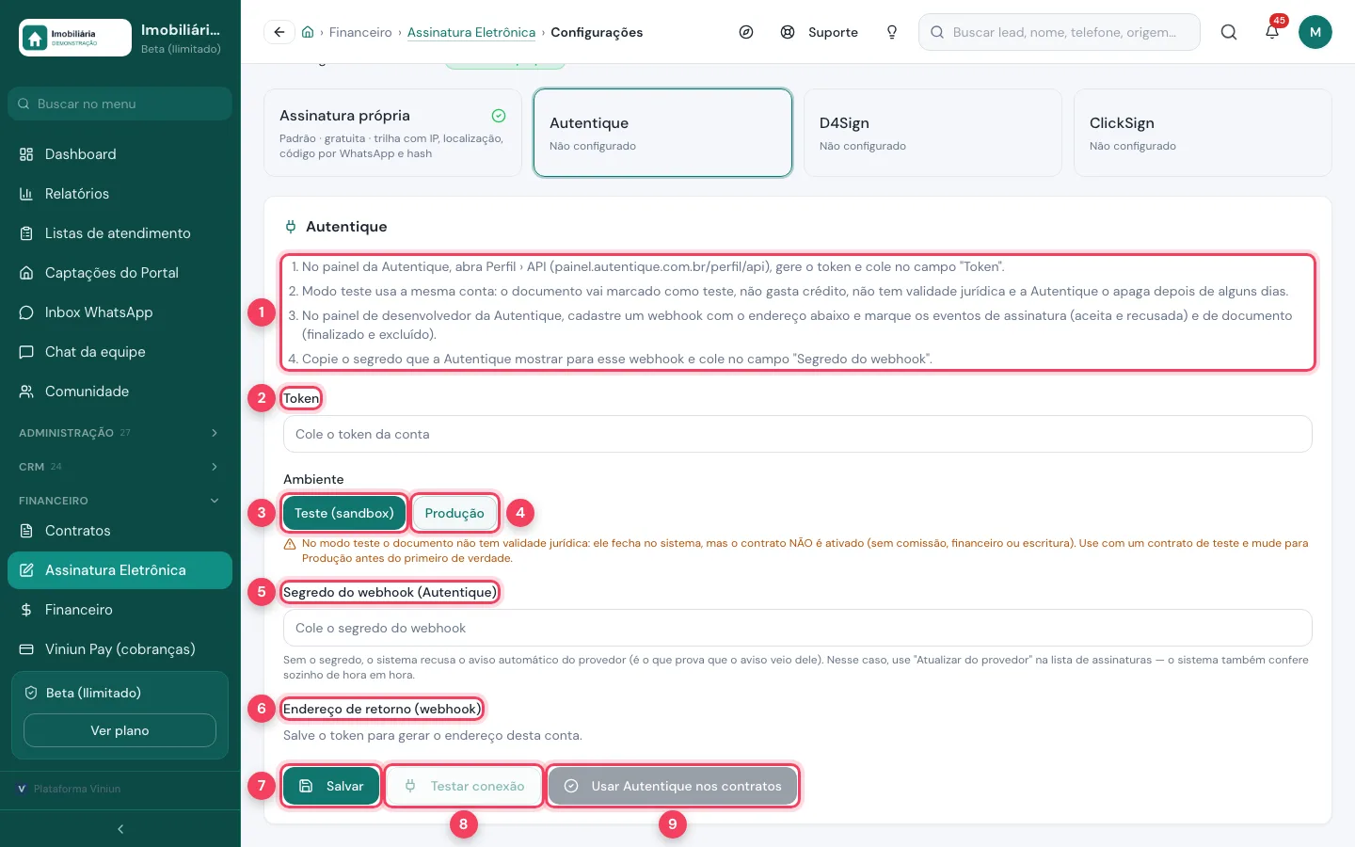The image size is (1355, 847).
Task: Select the Assinatura própria provider card
Action: [x=392, y=133]
